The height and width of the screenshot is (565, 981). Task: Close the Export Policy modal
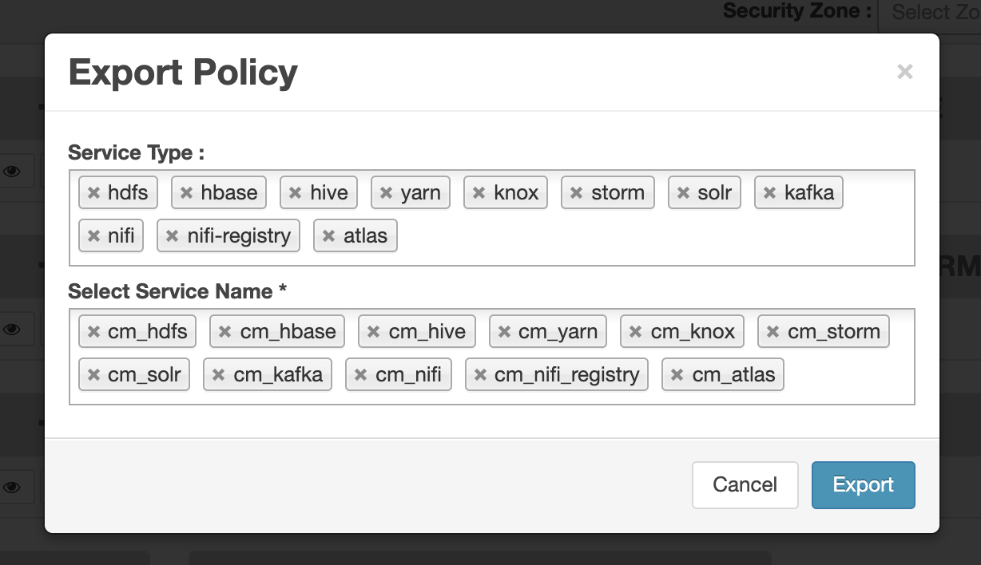coord(904,72)
